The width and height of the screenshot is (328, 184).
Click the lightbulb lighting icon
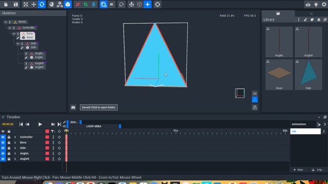pyautogui.click(x=316, y=5)
